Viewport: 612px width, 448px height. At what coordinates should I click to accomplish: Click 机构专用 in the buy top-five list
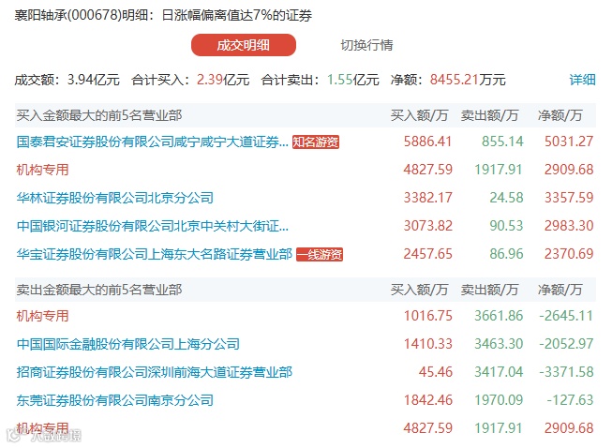pyautogui.click(x=42, y=170)
